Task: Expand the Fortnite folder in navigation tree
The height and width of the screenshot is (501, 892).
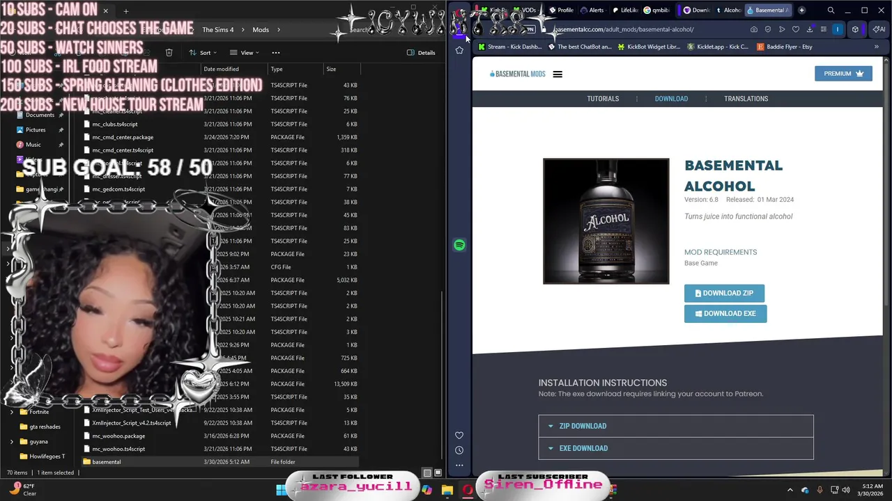Action: (x=12, y=412)
